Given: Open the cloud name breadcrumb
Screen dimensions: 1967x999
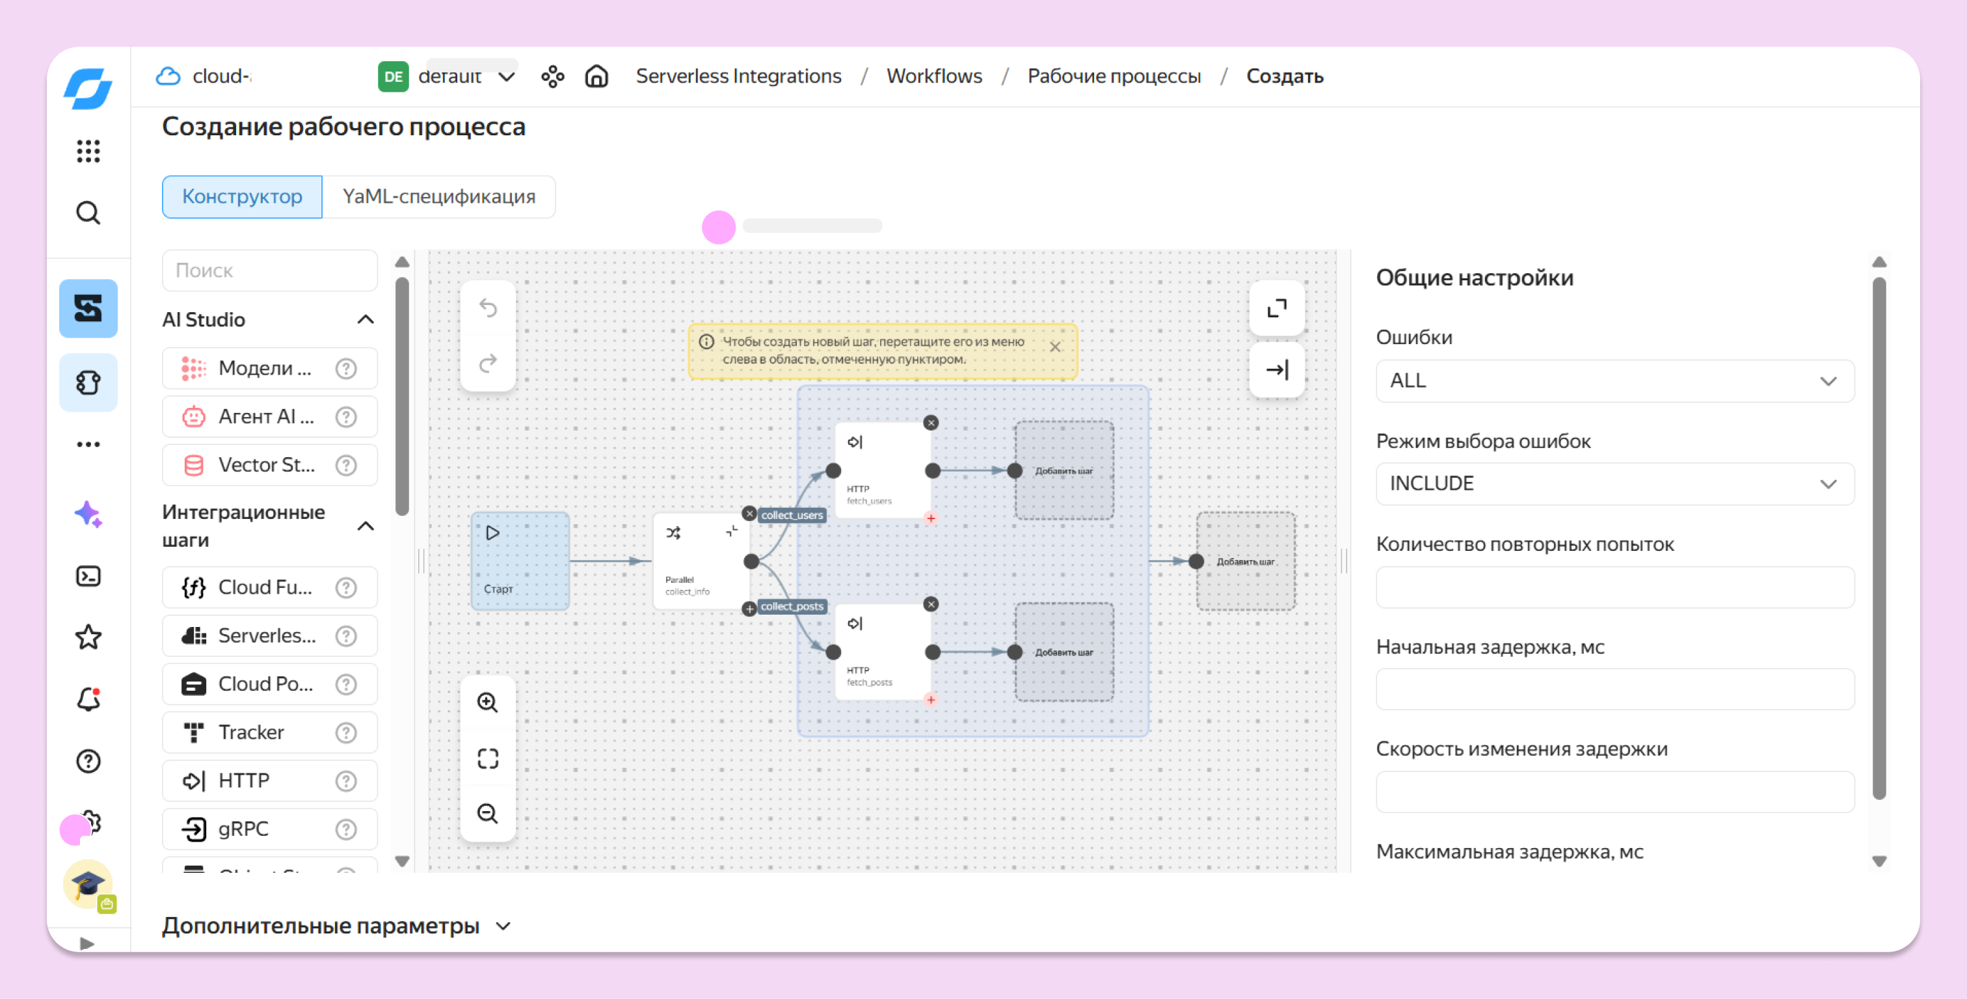Looking at the screenshot, I should 205,76.
